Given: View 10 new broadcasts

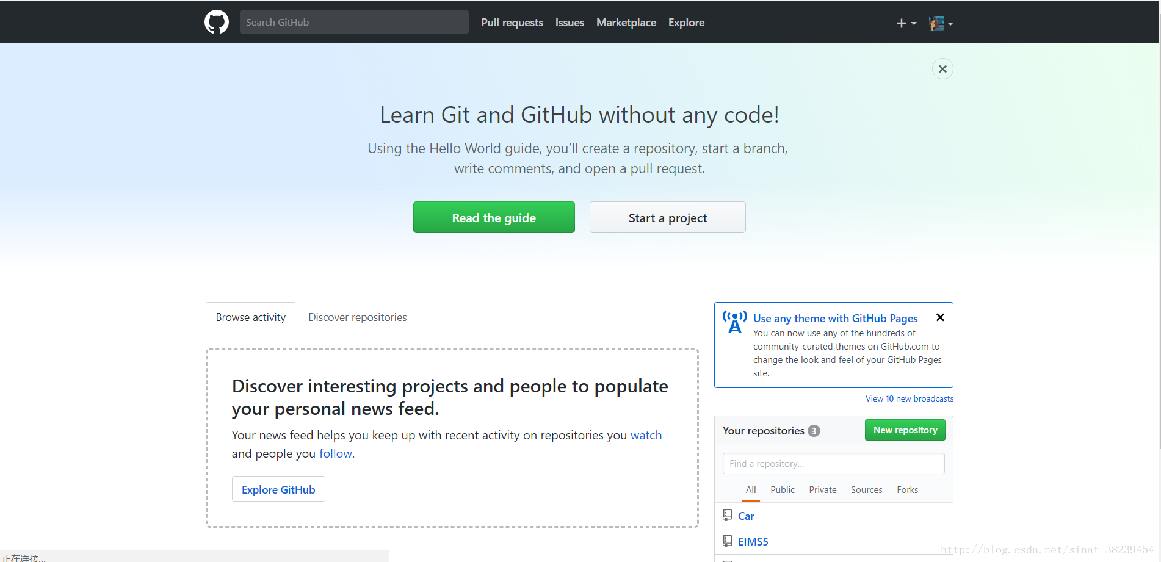Looking at the screenshot, I should [x=910, y=398].
